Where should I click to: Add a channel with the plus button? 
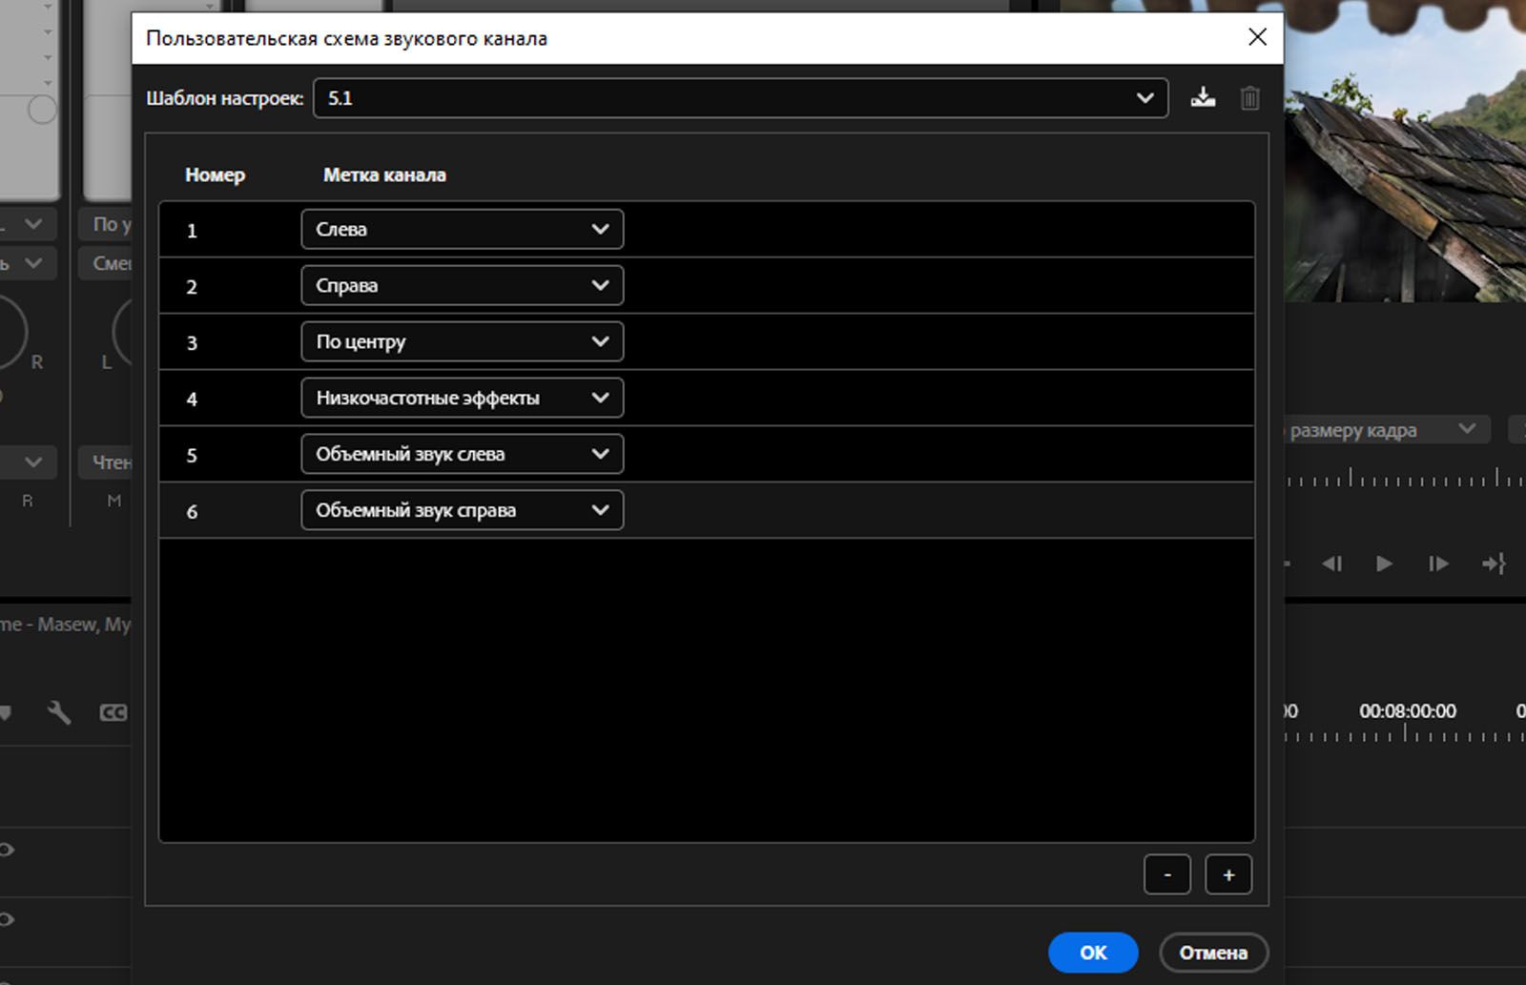1228,874
